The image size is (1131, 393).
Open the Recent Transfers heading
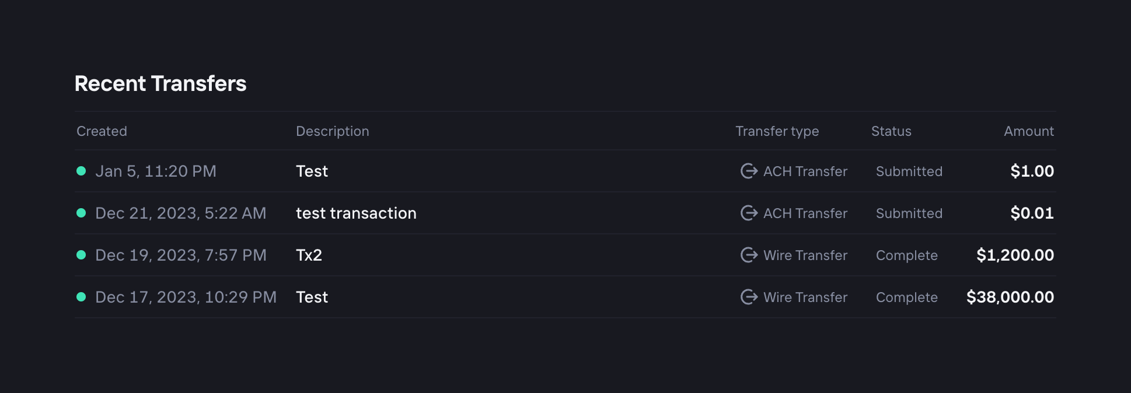coord(160,83)
